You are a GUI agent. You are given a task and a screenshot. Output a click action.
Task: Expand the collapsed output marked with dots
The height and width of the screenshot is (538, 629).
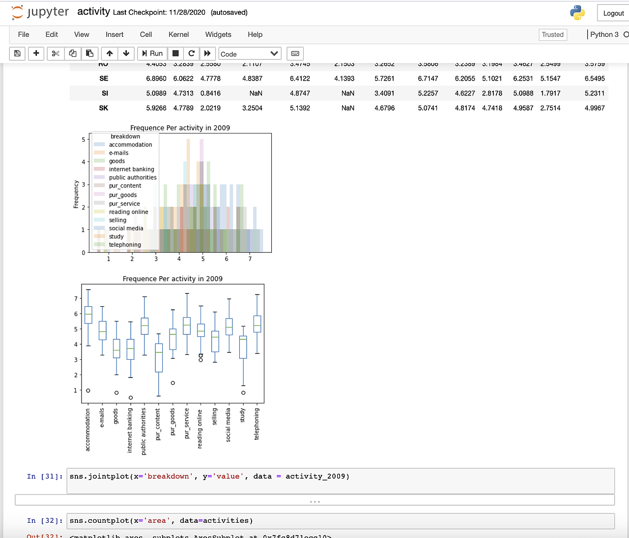tap(315, 500)
